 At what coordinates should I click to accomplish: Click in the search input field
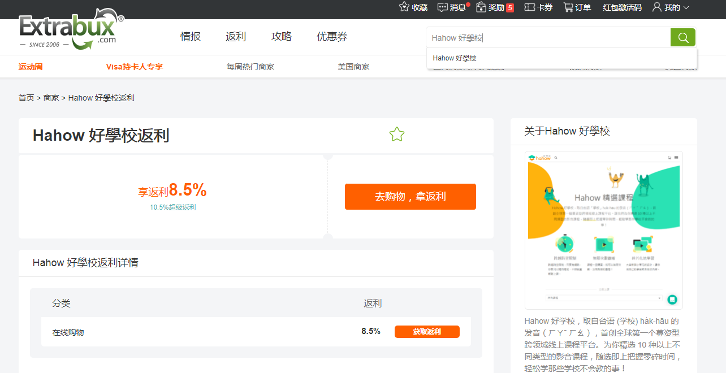pos(547,38)
